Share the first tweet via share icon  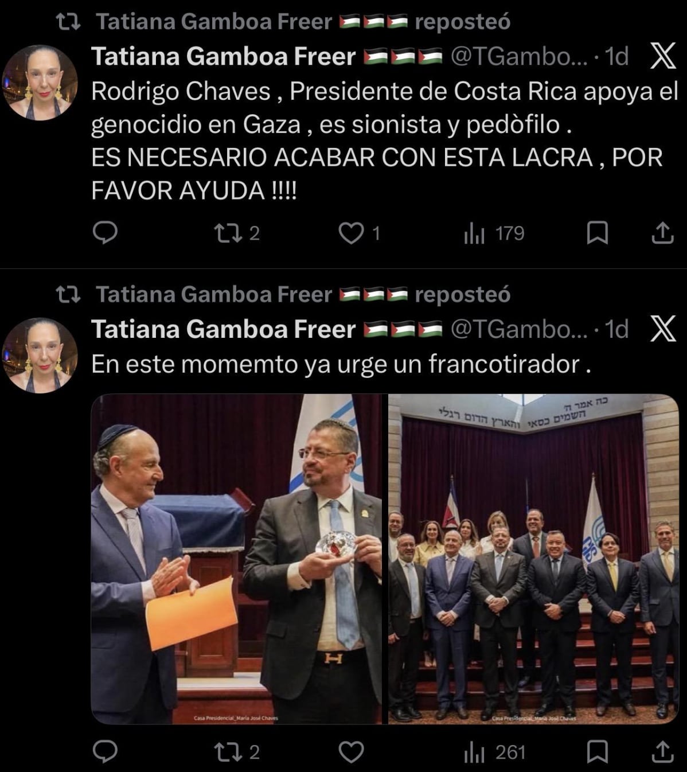[x=662, y=233]
